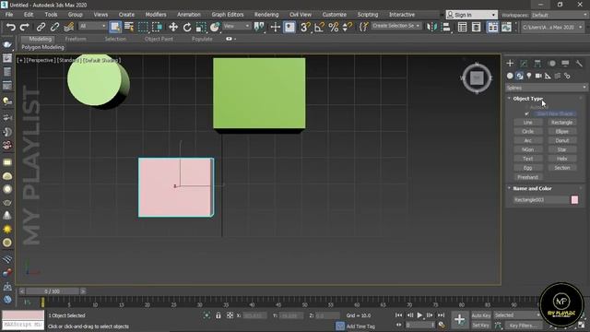Viewport: 590px width, 332px height.
Task: Click the Redo arrow icon
Action: pos(25,27)
